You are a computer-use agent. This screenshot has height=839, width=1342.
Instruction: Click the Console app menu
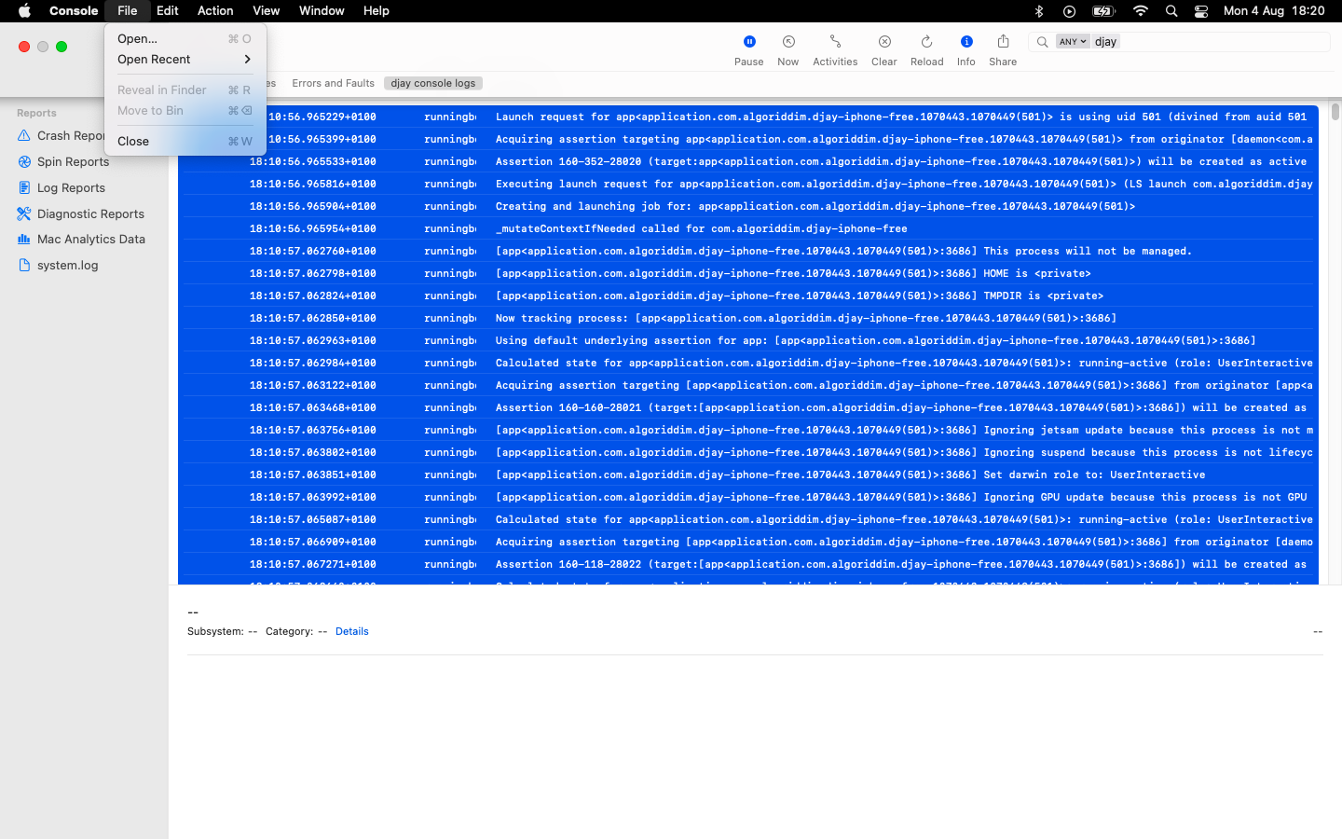pyautogui.click(x=74, y=11)
